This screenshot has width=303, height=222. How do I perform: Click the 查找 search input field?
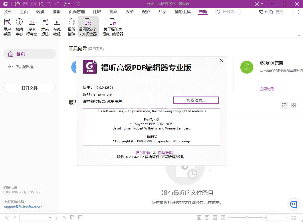[x=281, y=12]
